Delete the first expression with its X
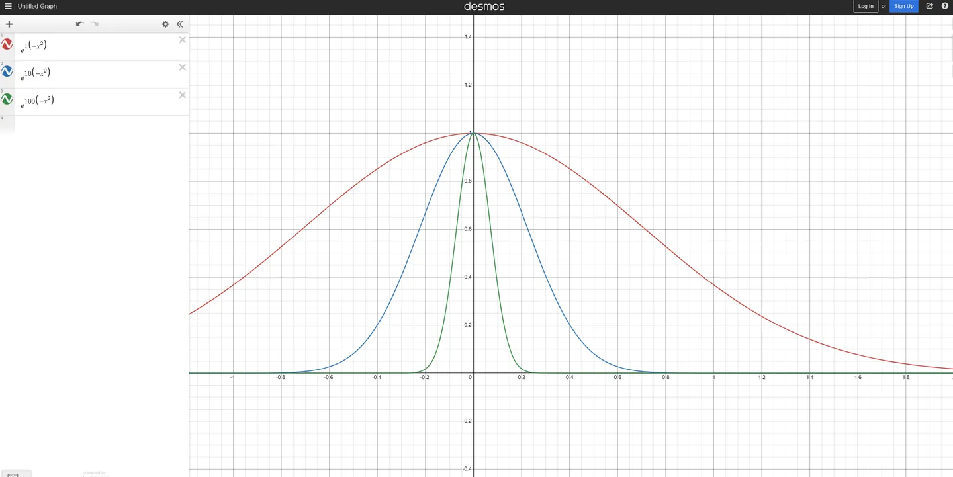This screenshot has height=477, width=953. 183,40
